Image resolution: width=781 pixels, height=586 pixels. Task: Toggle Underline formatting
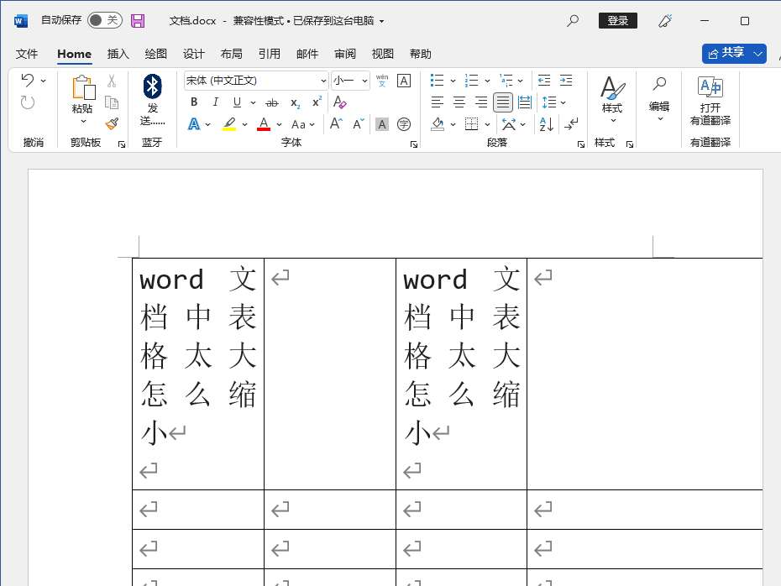point(237,102)
